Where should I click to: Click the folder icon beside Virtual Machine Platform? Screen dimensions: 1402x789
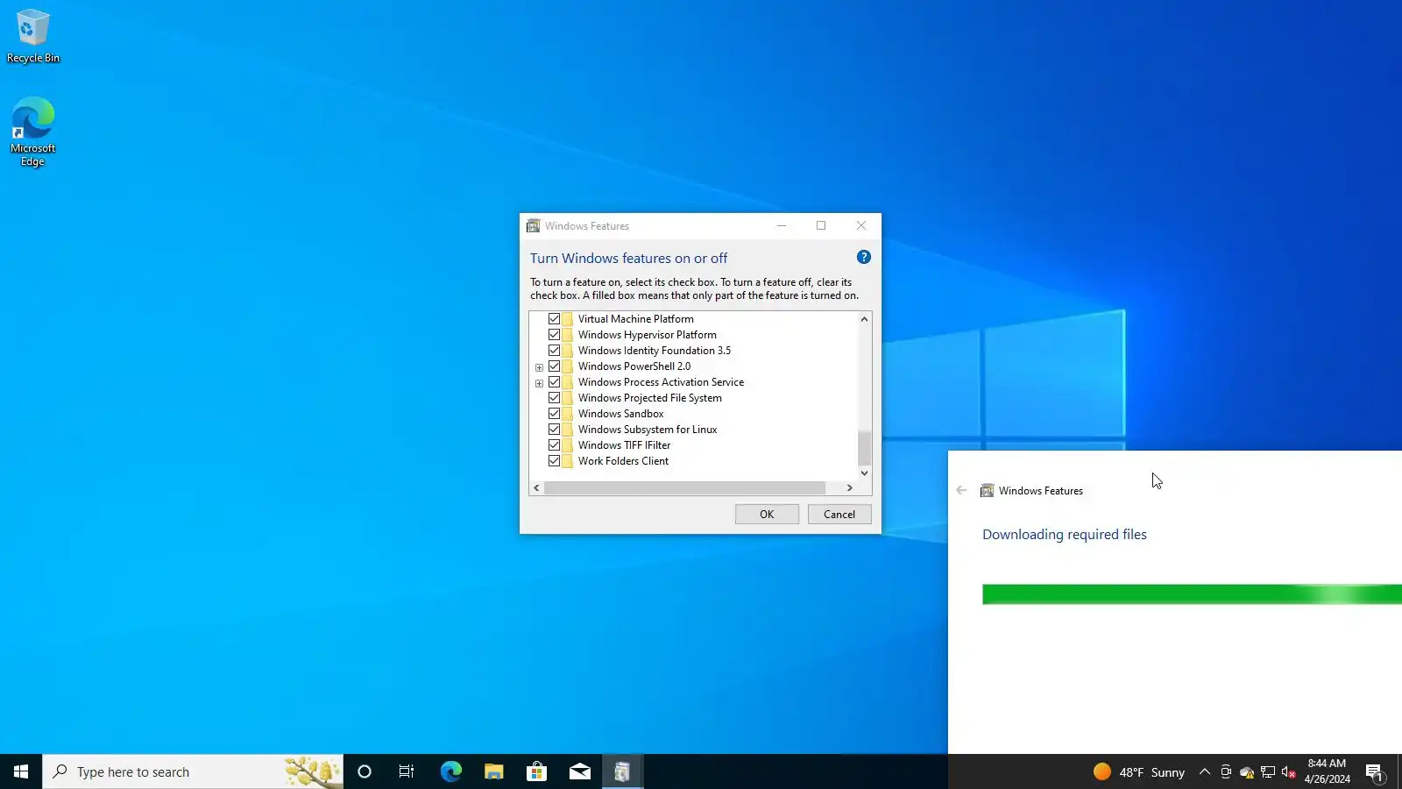567,319
